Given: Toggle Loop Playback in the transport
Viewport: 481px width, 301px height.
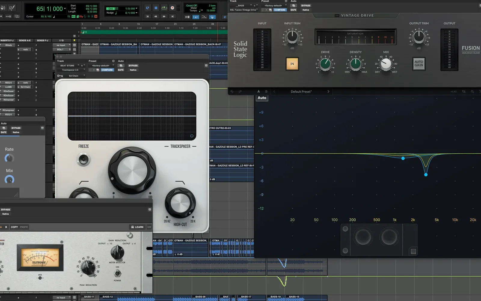Looking at the screenshot, I should click(x=164, y=8).
